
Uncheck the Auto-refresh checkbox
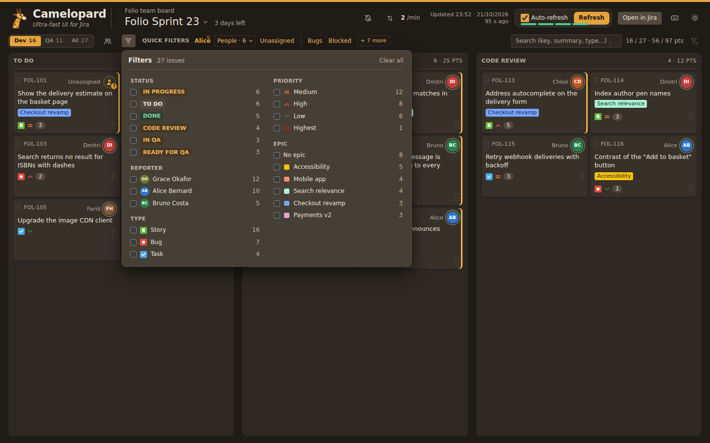[x=525, y=18]
